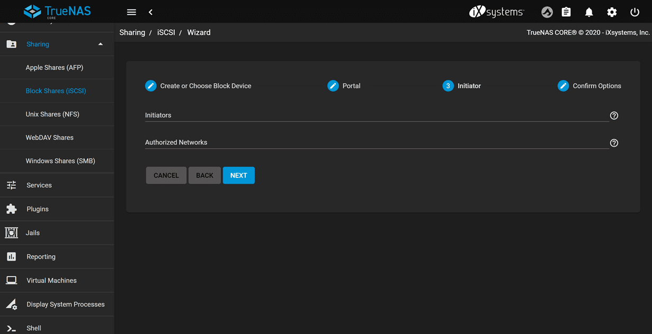
Task: Focus the Initiators input field
Action: [x=377, y=115]
